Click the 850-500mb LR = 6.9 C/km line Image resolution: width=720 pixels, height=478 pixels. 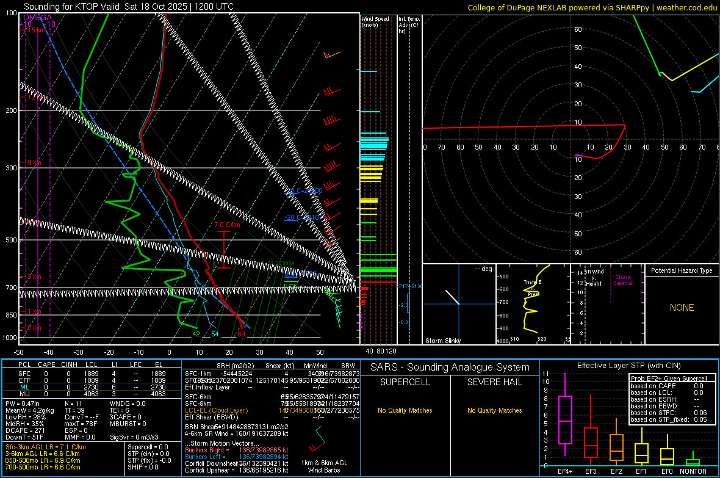click(x=43, y=460)
